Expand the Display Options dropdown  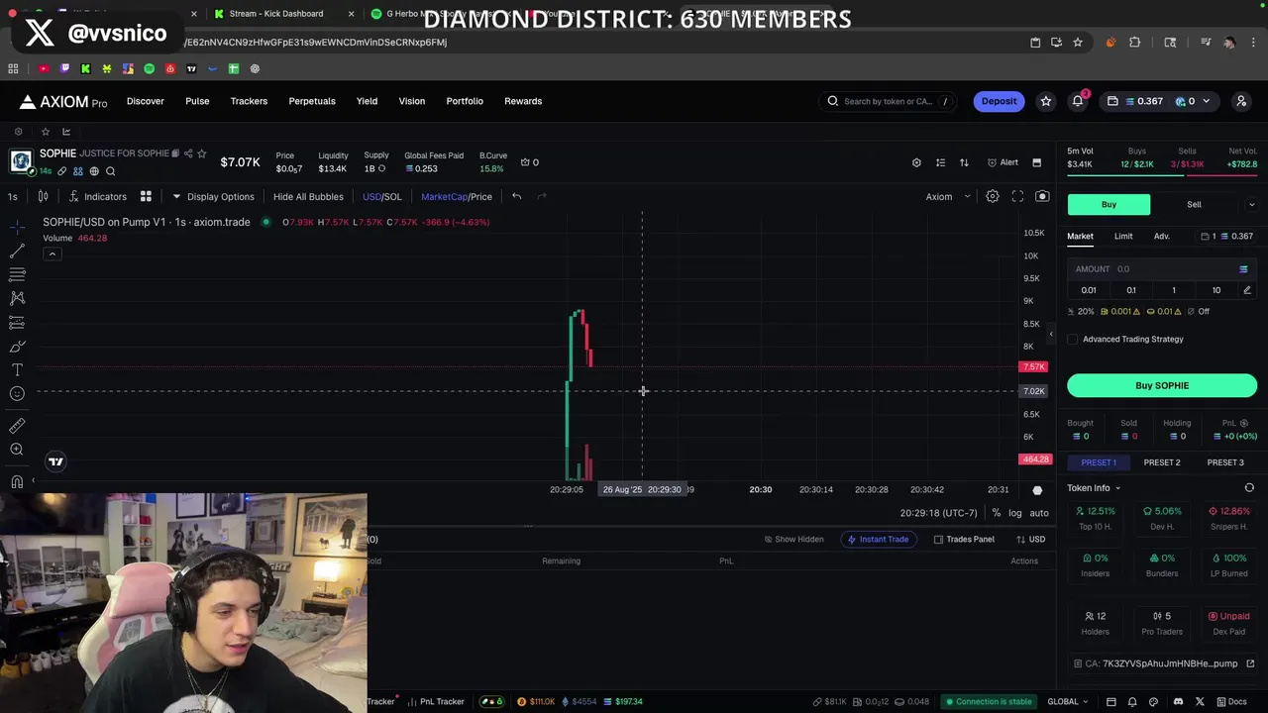213,196
